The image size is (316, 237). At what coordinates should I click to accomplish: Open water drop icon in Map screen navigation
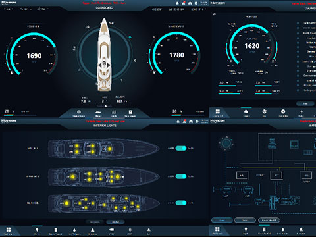coord(282,230)
